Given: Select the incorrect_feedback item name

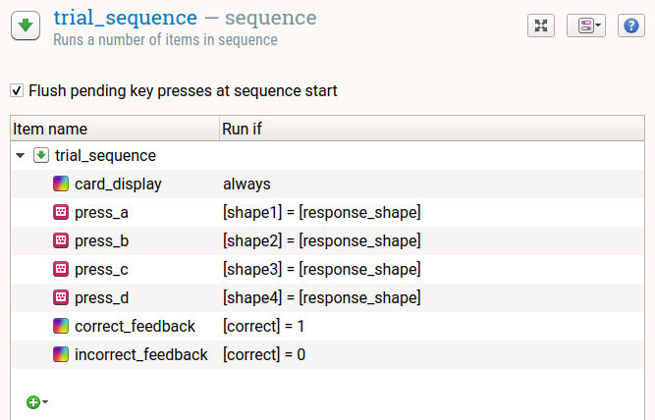Looking at the screenshot, I should click(141, 354).
